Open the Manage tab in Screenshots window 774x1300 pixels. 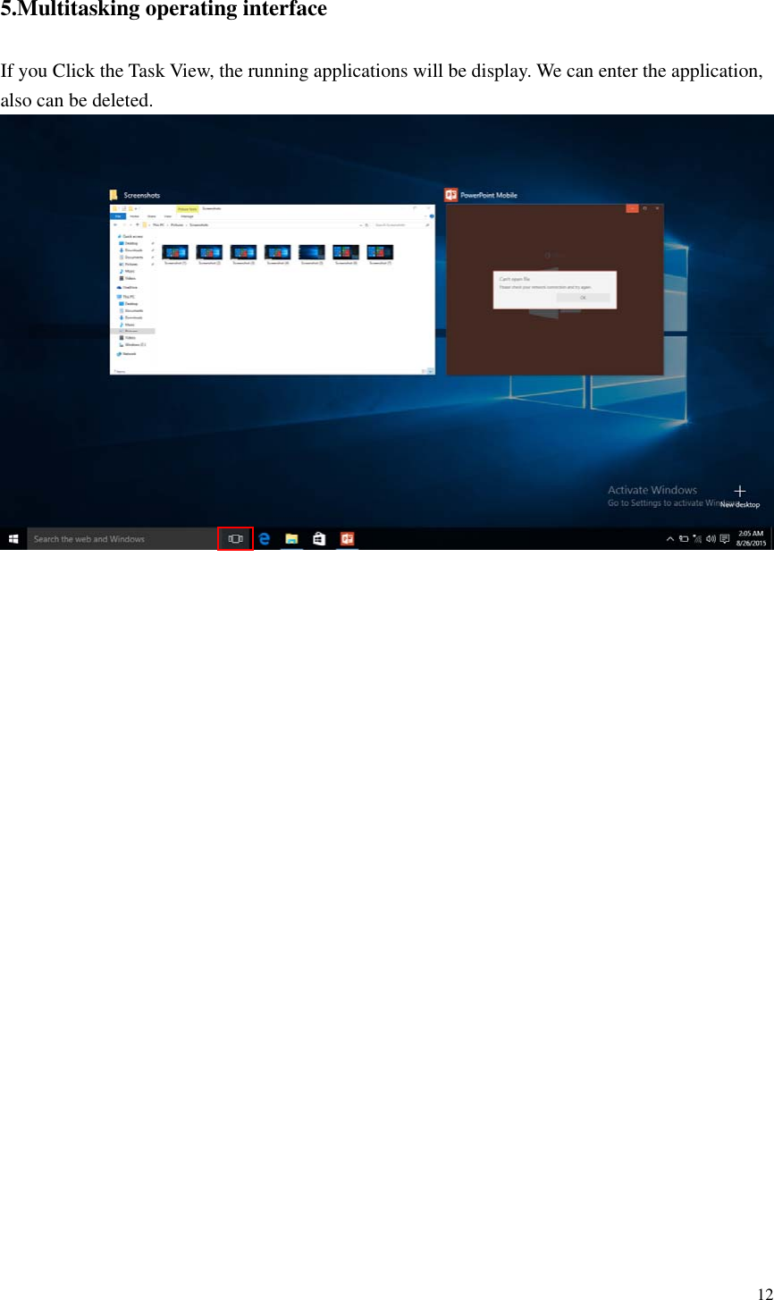[x=187, y=216]
